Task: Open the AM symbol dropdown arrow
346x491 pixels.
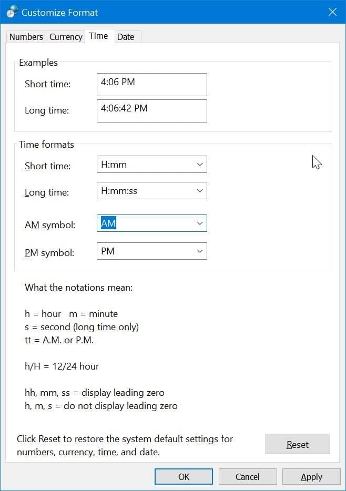Action: (x=200, y=223)
